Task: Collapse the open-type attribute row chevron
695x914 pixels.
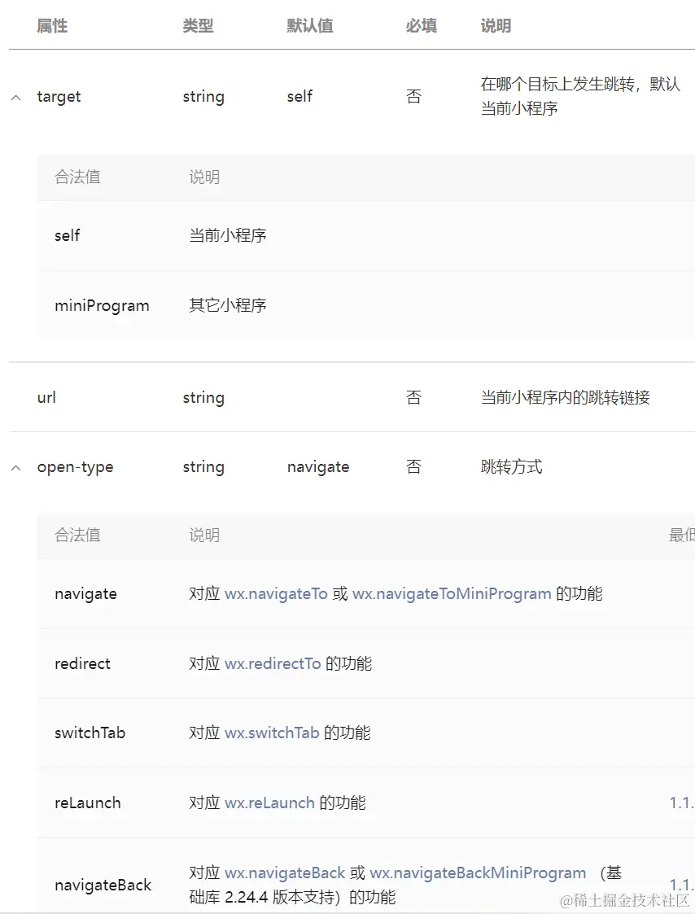Action: click(16, 467)
